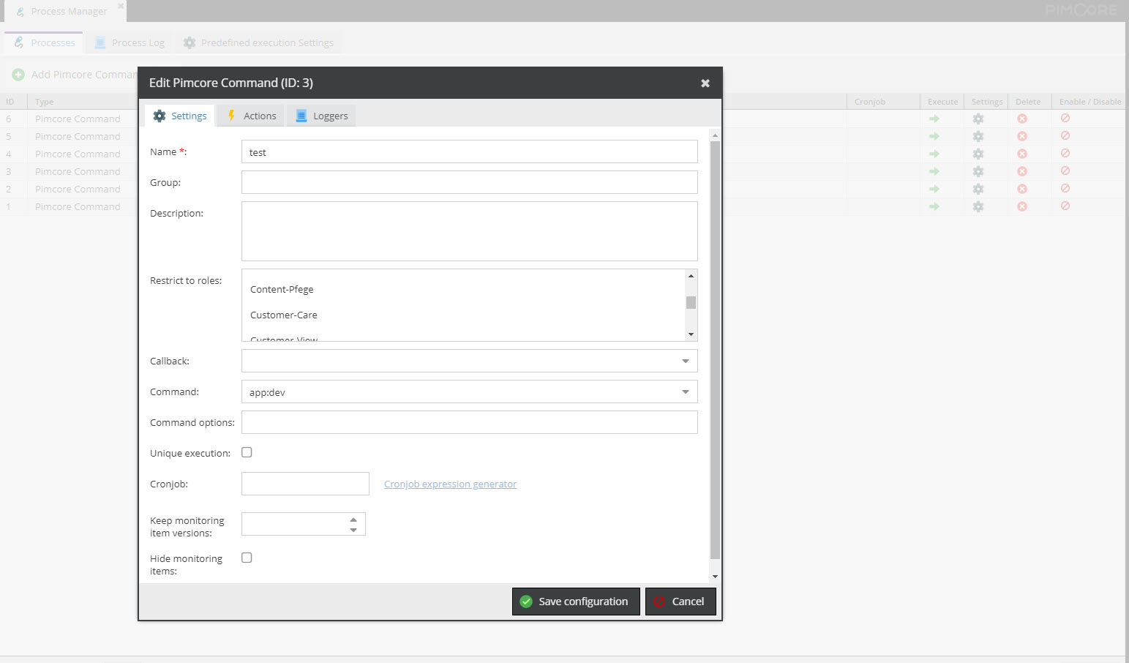The height and width of the screenshot is (663, 1129).
Task: Execute process row 5 with green arrow
Action: (x=934, y=136)
